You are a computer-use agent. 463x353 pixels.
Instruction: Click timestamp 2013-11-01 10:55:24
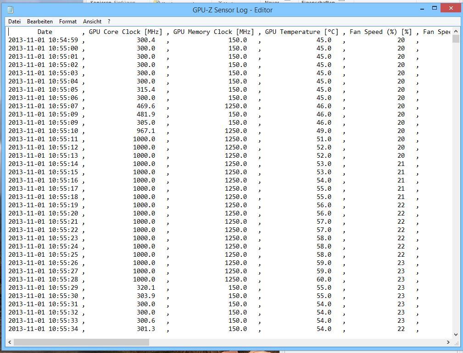(x=43, y=246)
